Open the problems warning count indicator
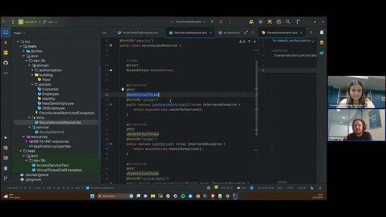This screenshot has height=217, width=386. coord(242,42)
